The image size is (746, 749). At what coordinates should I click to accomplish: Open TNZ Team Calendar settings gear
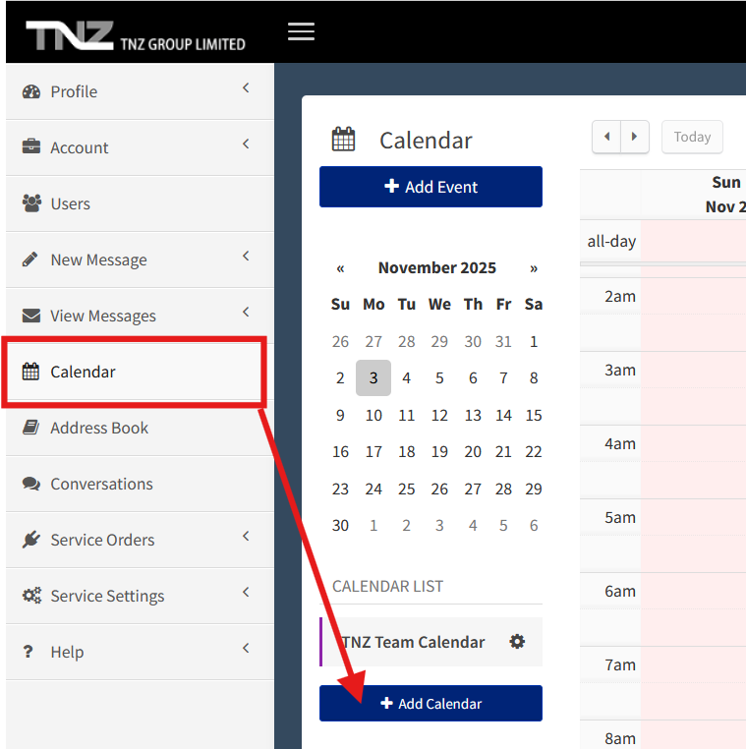[517, 641]
